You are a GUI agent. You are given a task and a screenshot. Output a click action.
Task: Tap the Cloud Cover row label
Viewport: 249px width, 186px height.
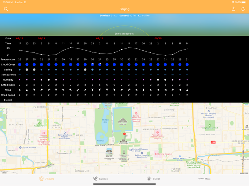(x=8, y=64)
